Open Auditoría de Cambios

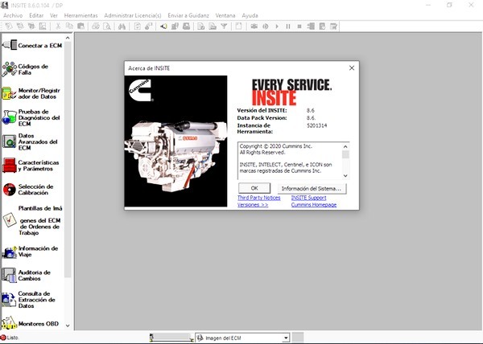[x=27, y=276]
